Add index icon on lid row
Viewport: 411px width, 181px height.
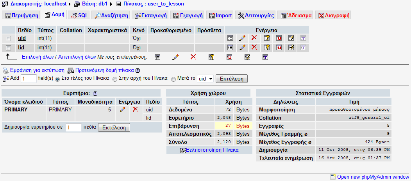click(x=291, y=47)
